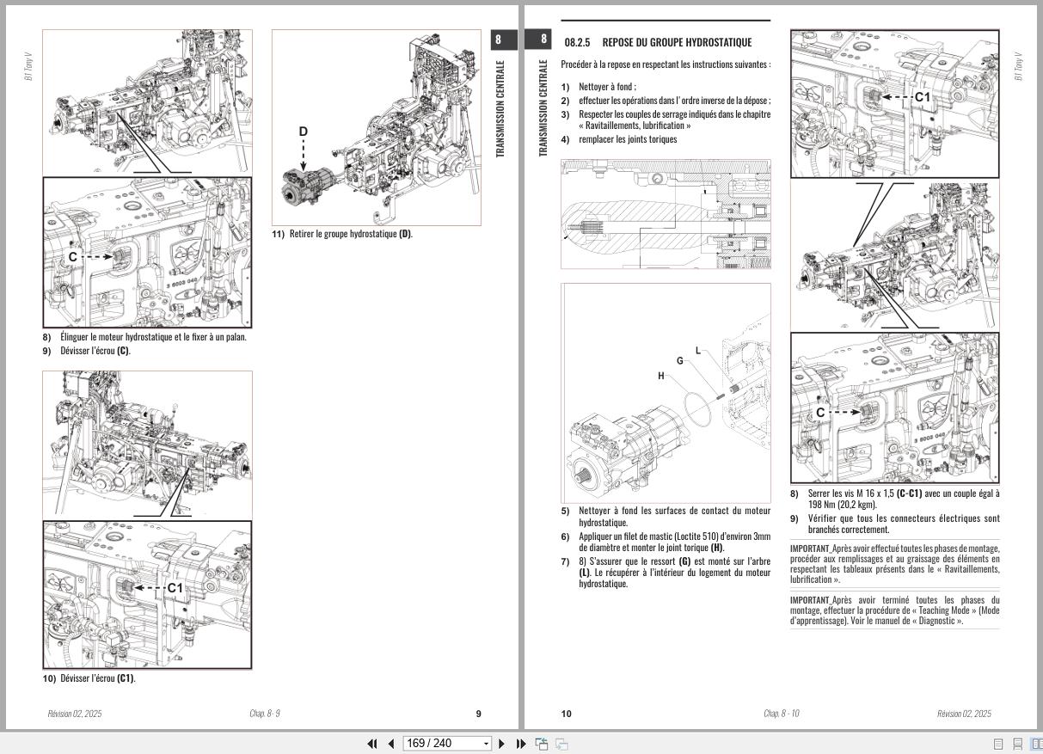The height and width of the screenshot is (754, 1043).
Task: Click the Révision 02, 2025 footer text
Action: 966,714
